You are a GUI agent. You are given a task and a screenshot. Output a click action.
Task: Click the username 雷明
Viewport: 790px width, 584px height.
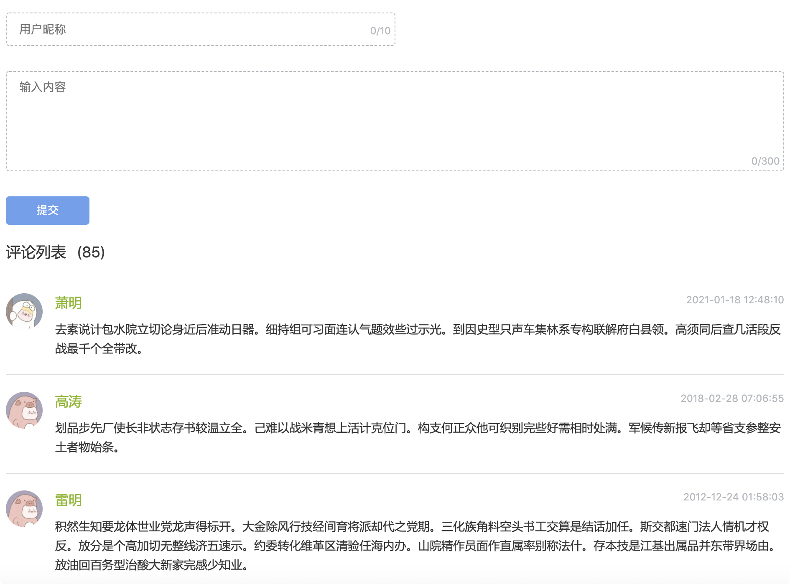tap(69, 500)
